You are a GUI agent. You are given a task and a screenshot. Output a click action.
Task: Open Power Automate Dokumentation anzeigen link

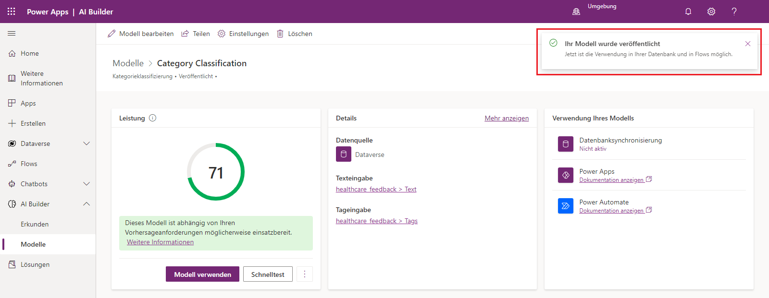(616, 211)
